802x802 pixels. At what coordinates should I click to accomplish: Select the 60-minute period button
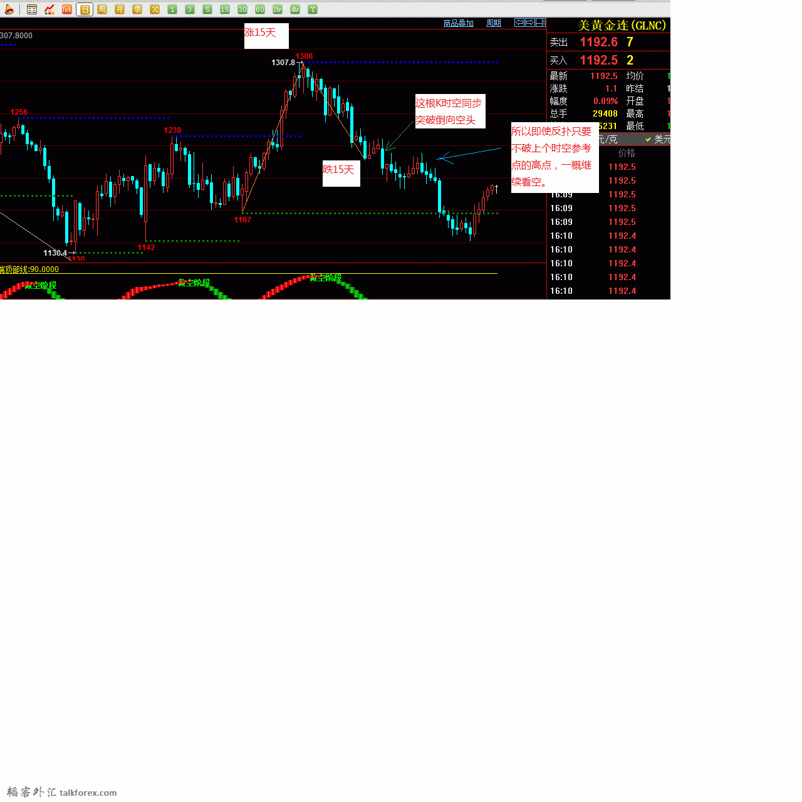pyautogui.click(x=260, y=9)
